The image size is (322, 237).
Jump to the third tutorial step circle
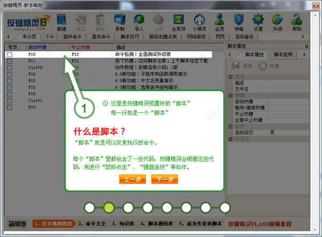click(x=128, y=208)
